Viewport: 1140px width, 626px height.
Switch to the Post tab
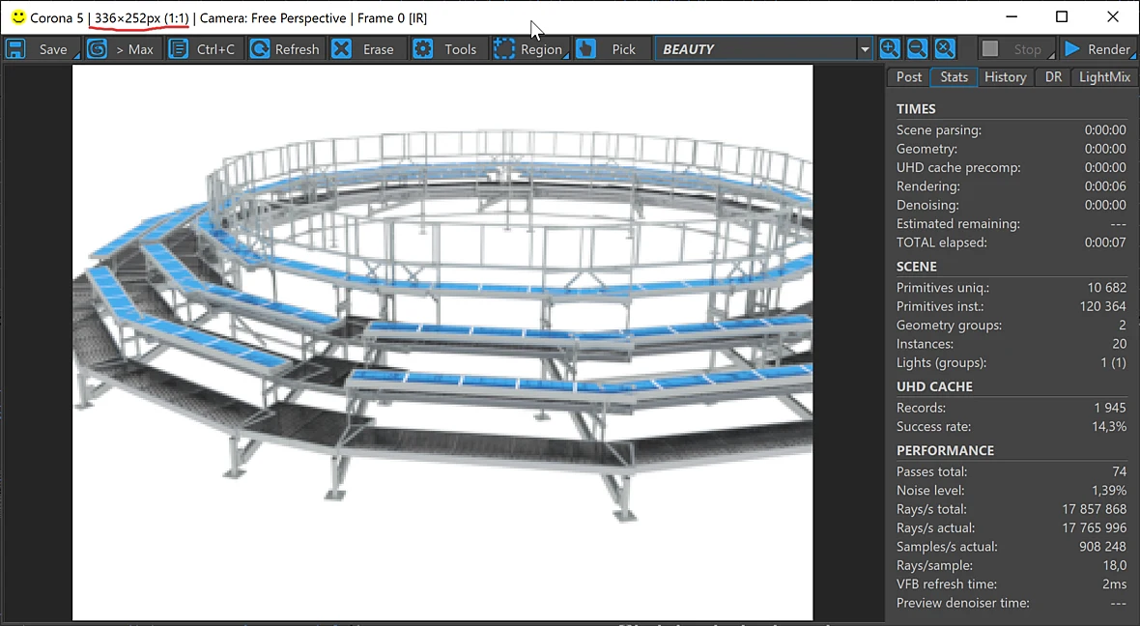(x=909, y=77)
